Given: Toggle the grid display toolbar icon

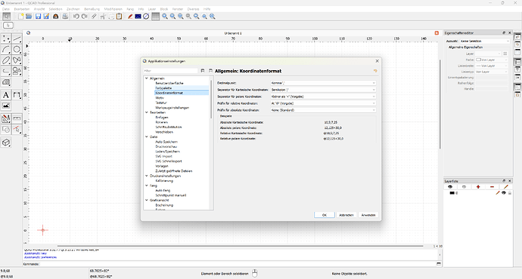Looking at the screenshot, I should (x=156, y=17).
